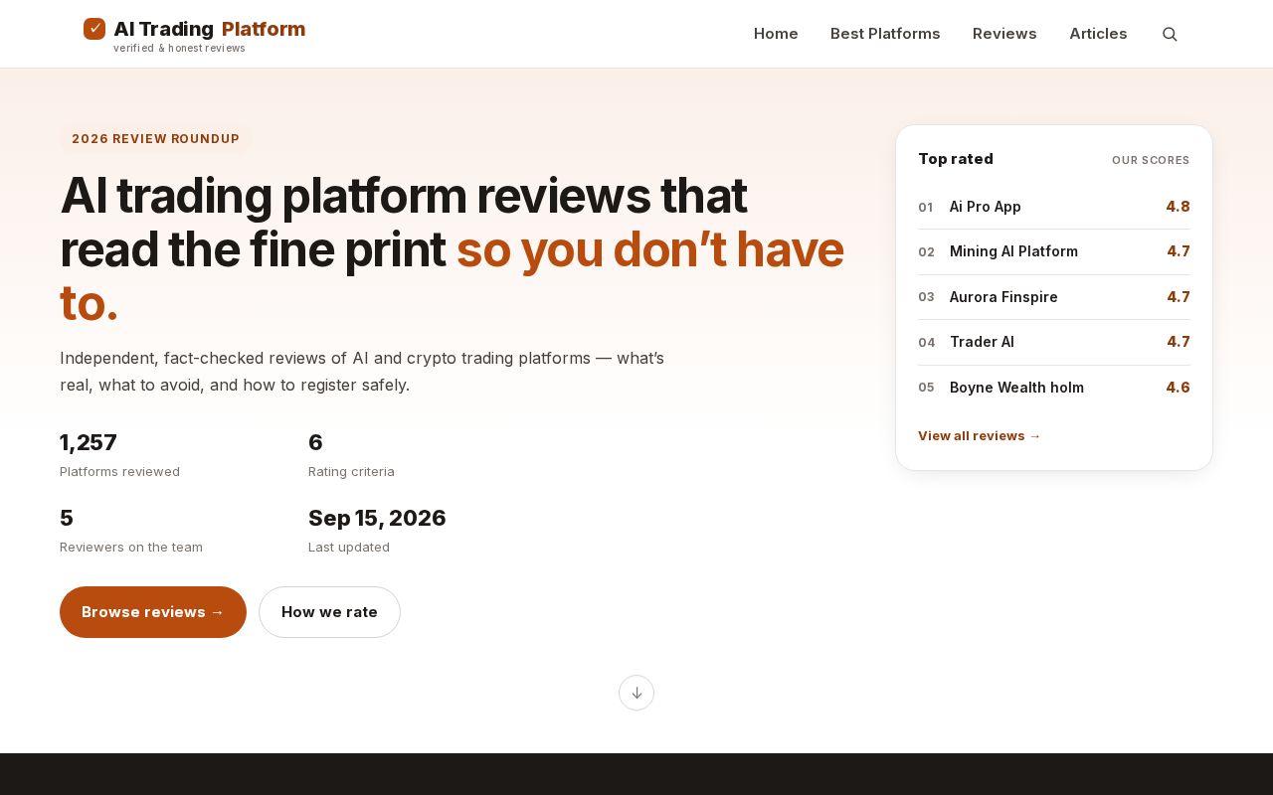Open the Reviews menu item
The width and height of the screenshot is (1273, 795).
(x=1004, y=34)
